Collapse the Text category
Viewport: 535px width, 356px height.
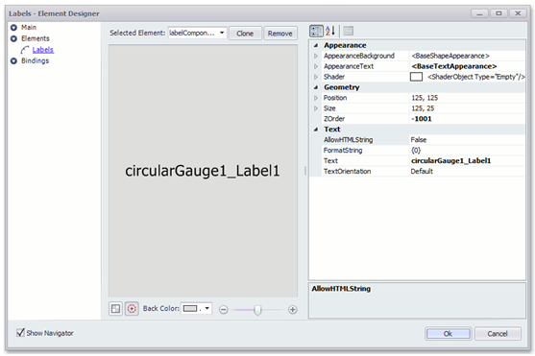(316, 130)
